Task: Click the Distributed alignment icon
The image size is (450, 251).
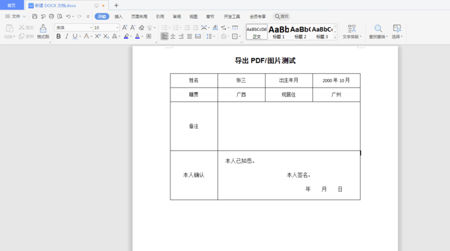Action: tap(198, 36)
